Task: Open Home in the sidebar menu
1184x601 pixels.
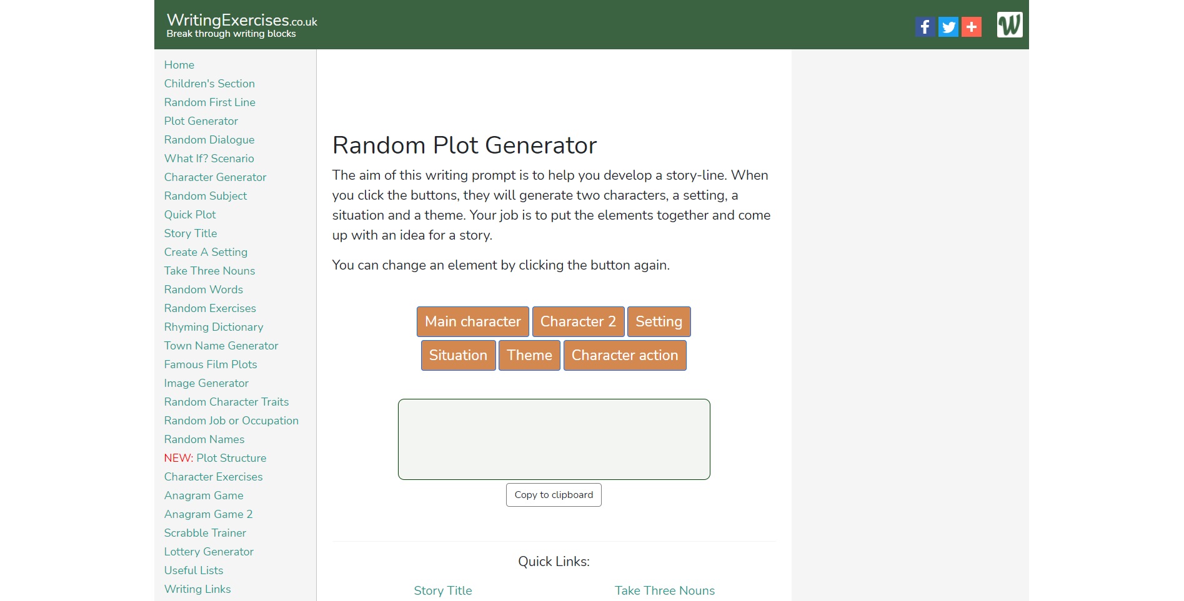Action: 179,65
